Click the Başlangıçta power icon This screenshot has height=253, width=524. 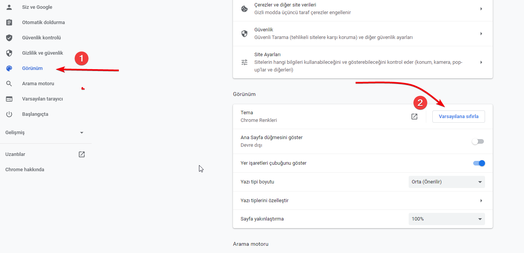click(x=9, y=114)
